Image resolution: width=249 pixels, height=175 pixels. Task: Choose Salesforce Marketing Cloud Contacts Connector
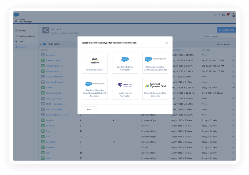coord(155,63)
